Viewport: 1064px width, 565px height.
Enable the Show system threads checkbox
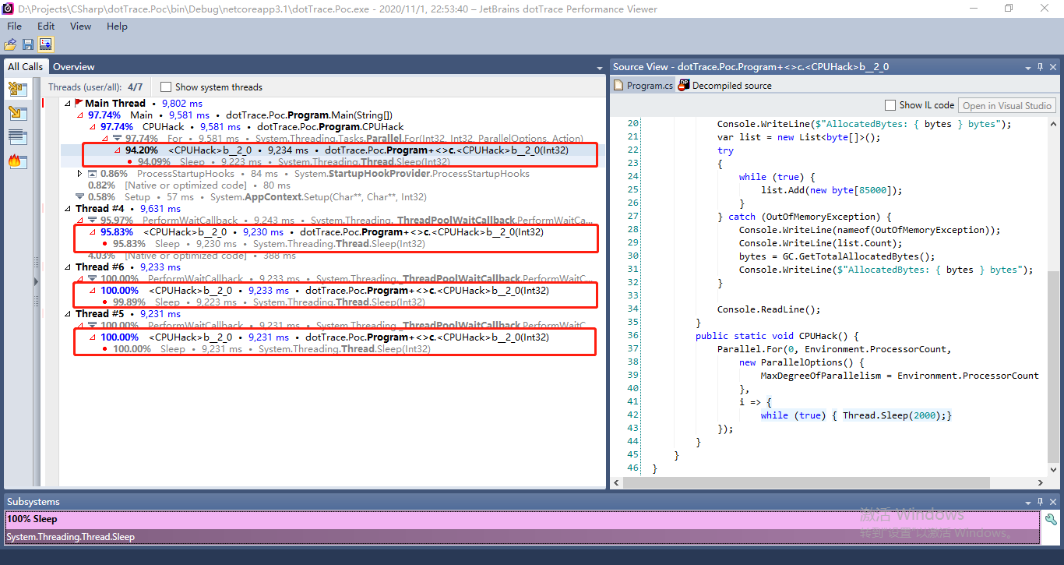pos(165,87)
